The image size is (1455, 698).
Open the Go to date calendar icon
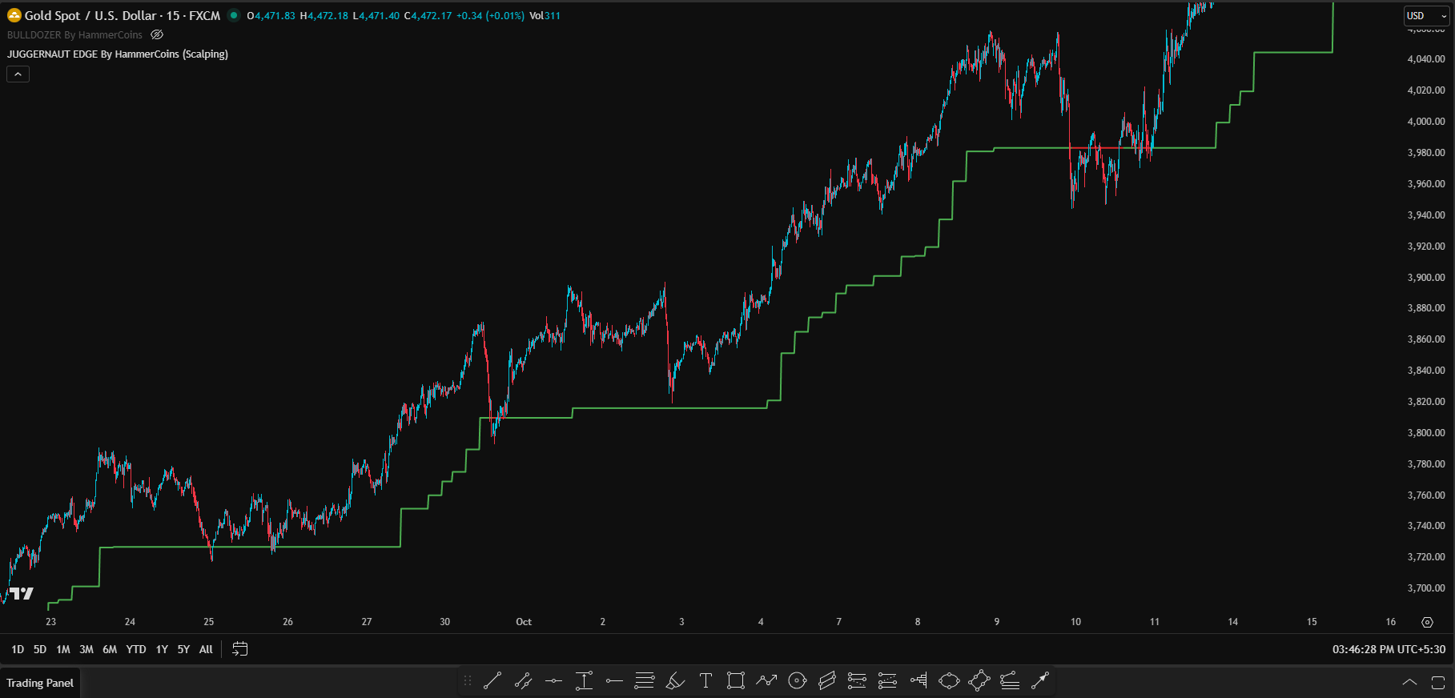(x=239, y=649)
